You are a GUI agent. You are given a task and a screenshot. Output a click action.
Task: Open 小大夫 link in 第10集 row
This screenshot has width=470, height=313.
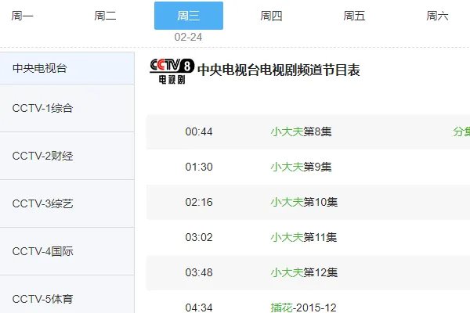(287, 202)
